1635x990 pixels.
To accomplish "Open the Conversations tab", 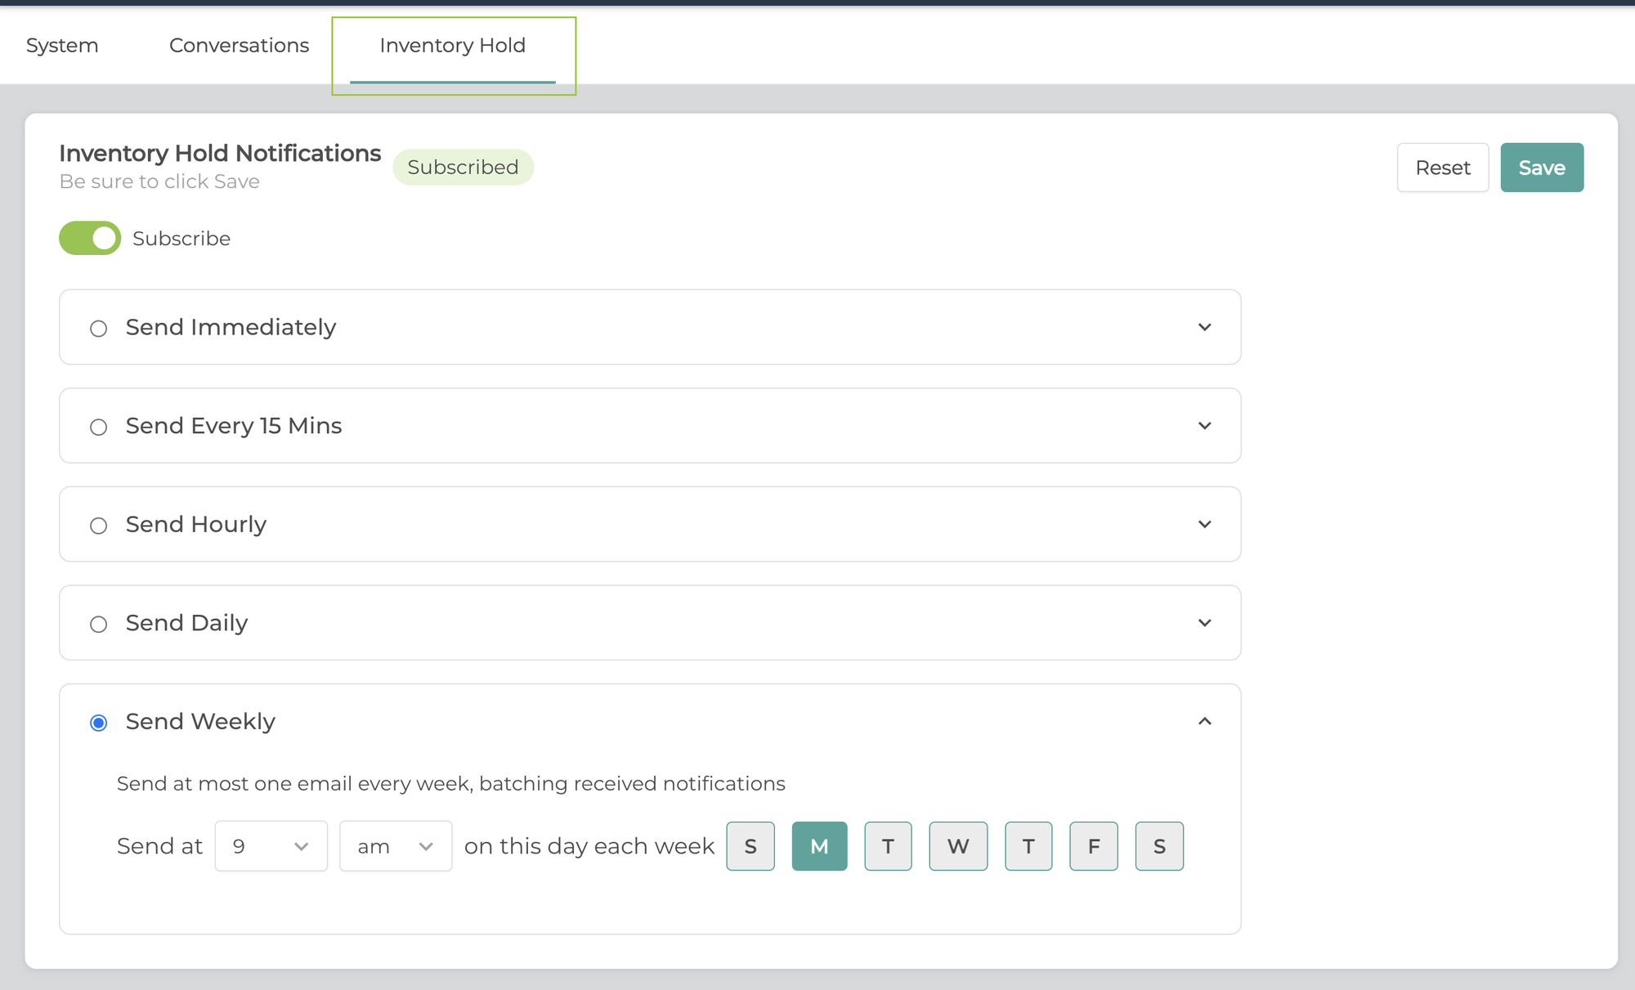I will click(x=239, y=45).
